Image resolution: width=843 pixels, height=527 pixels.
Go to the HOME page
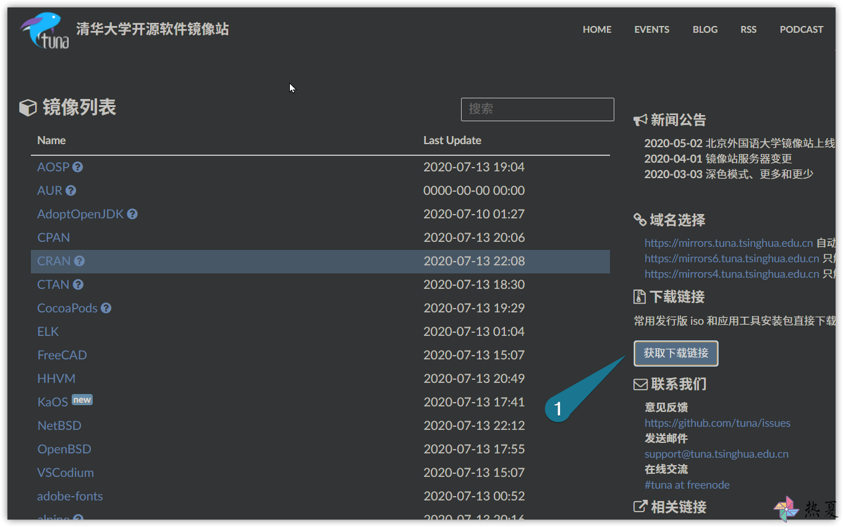tap(597, 29)
